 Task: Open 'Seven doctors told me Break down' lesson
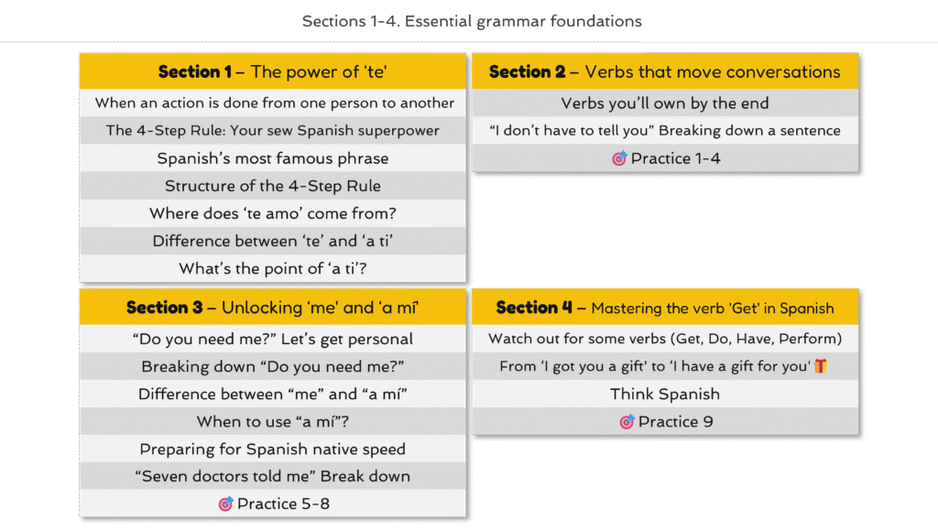(x=273, y=476)
